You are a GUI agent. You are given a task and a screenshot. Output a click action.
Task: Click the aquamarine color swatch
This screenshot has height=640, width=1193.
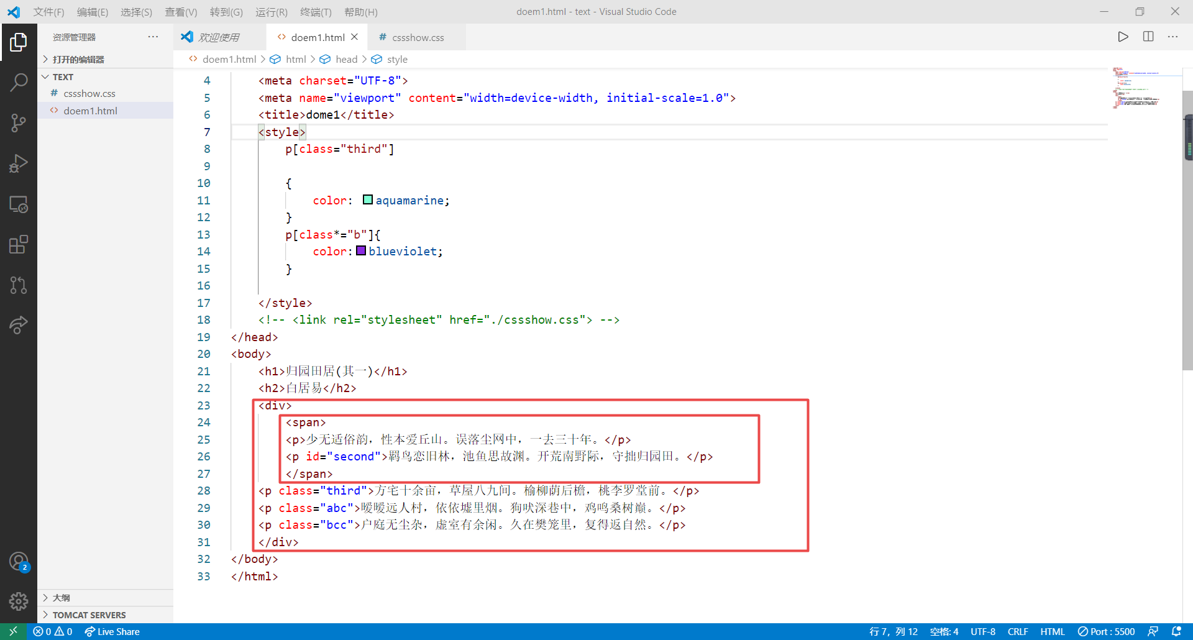coord(368,199)
